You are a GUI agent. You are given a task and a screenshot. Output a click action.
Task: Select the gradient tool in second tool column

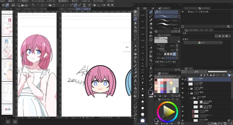[x=151, y=56]
